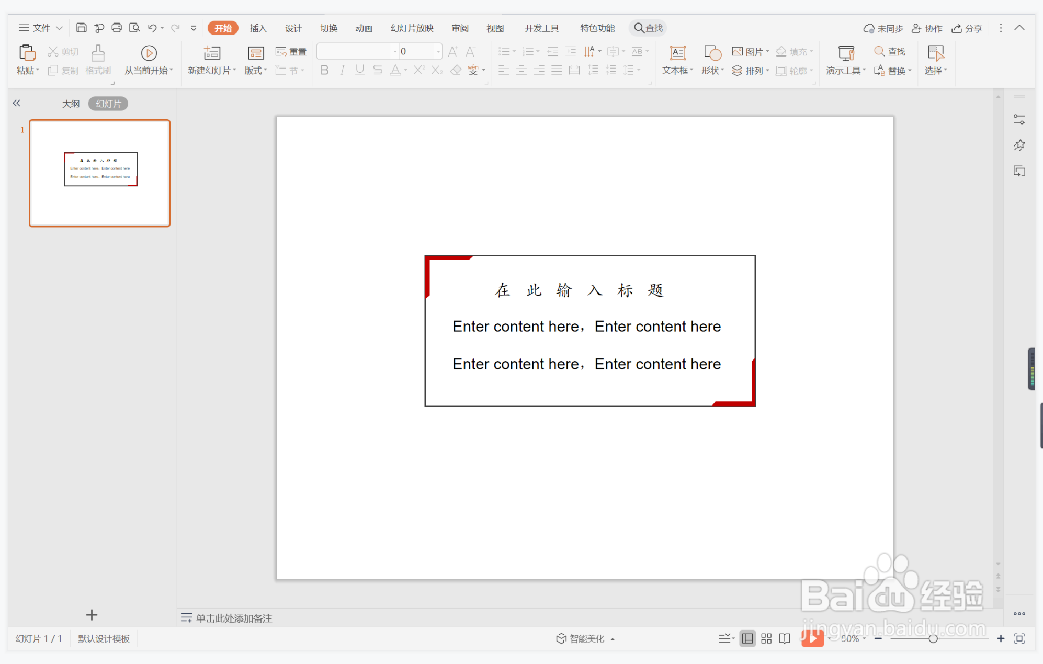Click the Save icon in quick toolbar
The width and height of the screenshot is (1043, 664).
click(81, 28)
